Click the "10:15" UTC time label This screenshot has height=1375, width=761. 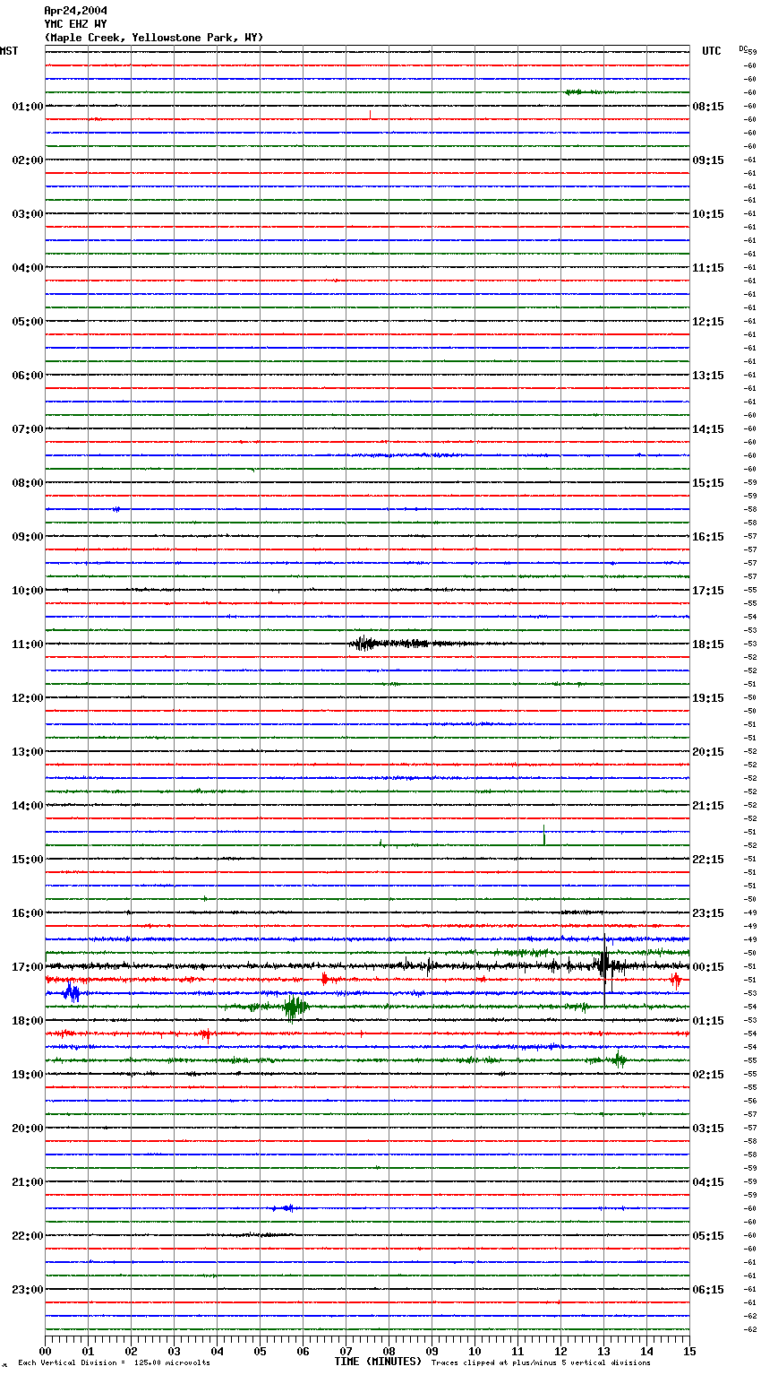708,213
